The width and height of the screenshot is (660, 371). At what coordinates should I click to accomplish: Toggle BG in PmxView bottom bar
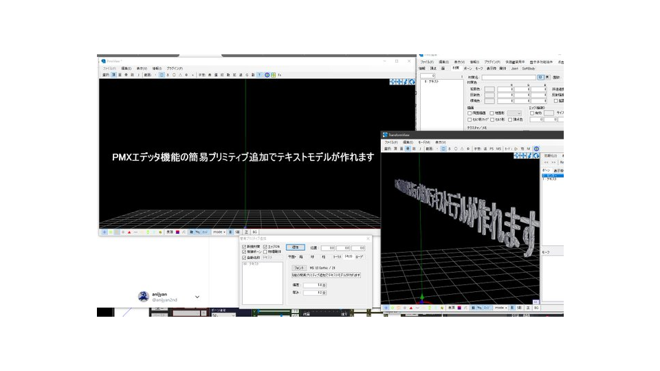point(254,232)
